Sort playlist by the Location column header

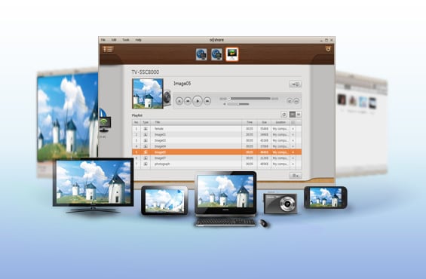pos(280,122)
